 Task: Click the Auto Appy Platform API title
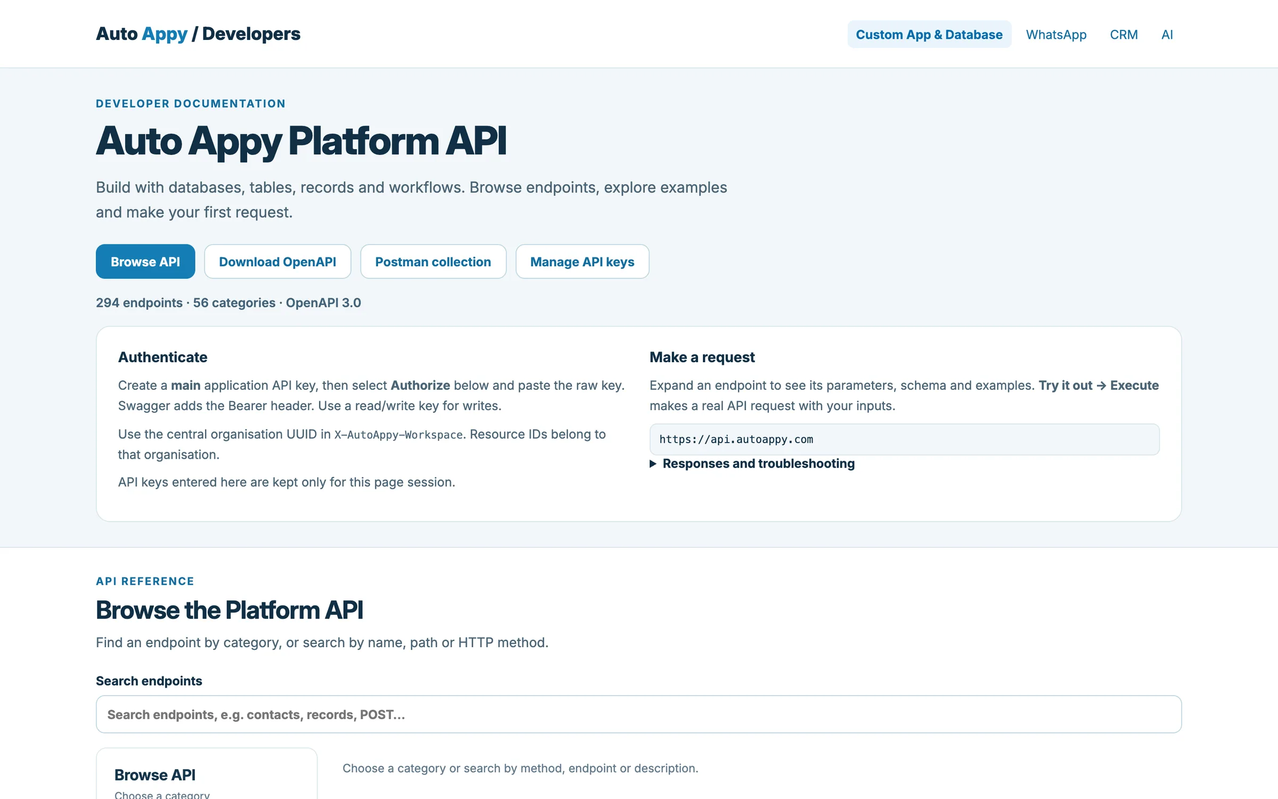(301, 141)
